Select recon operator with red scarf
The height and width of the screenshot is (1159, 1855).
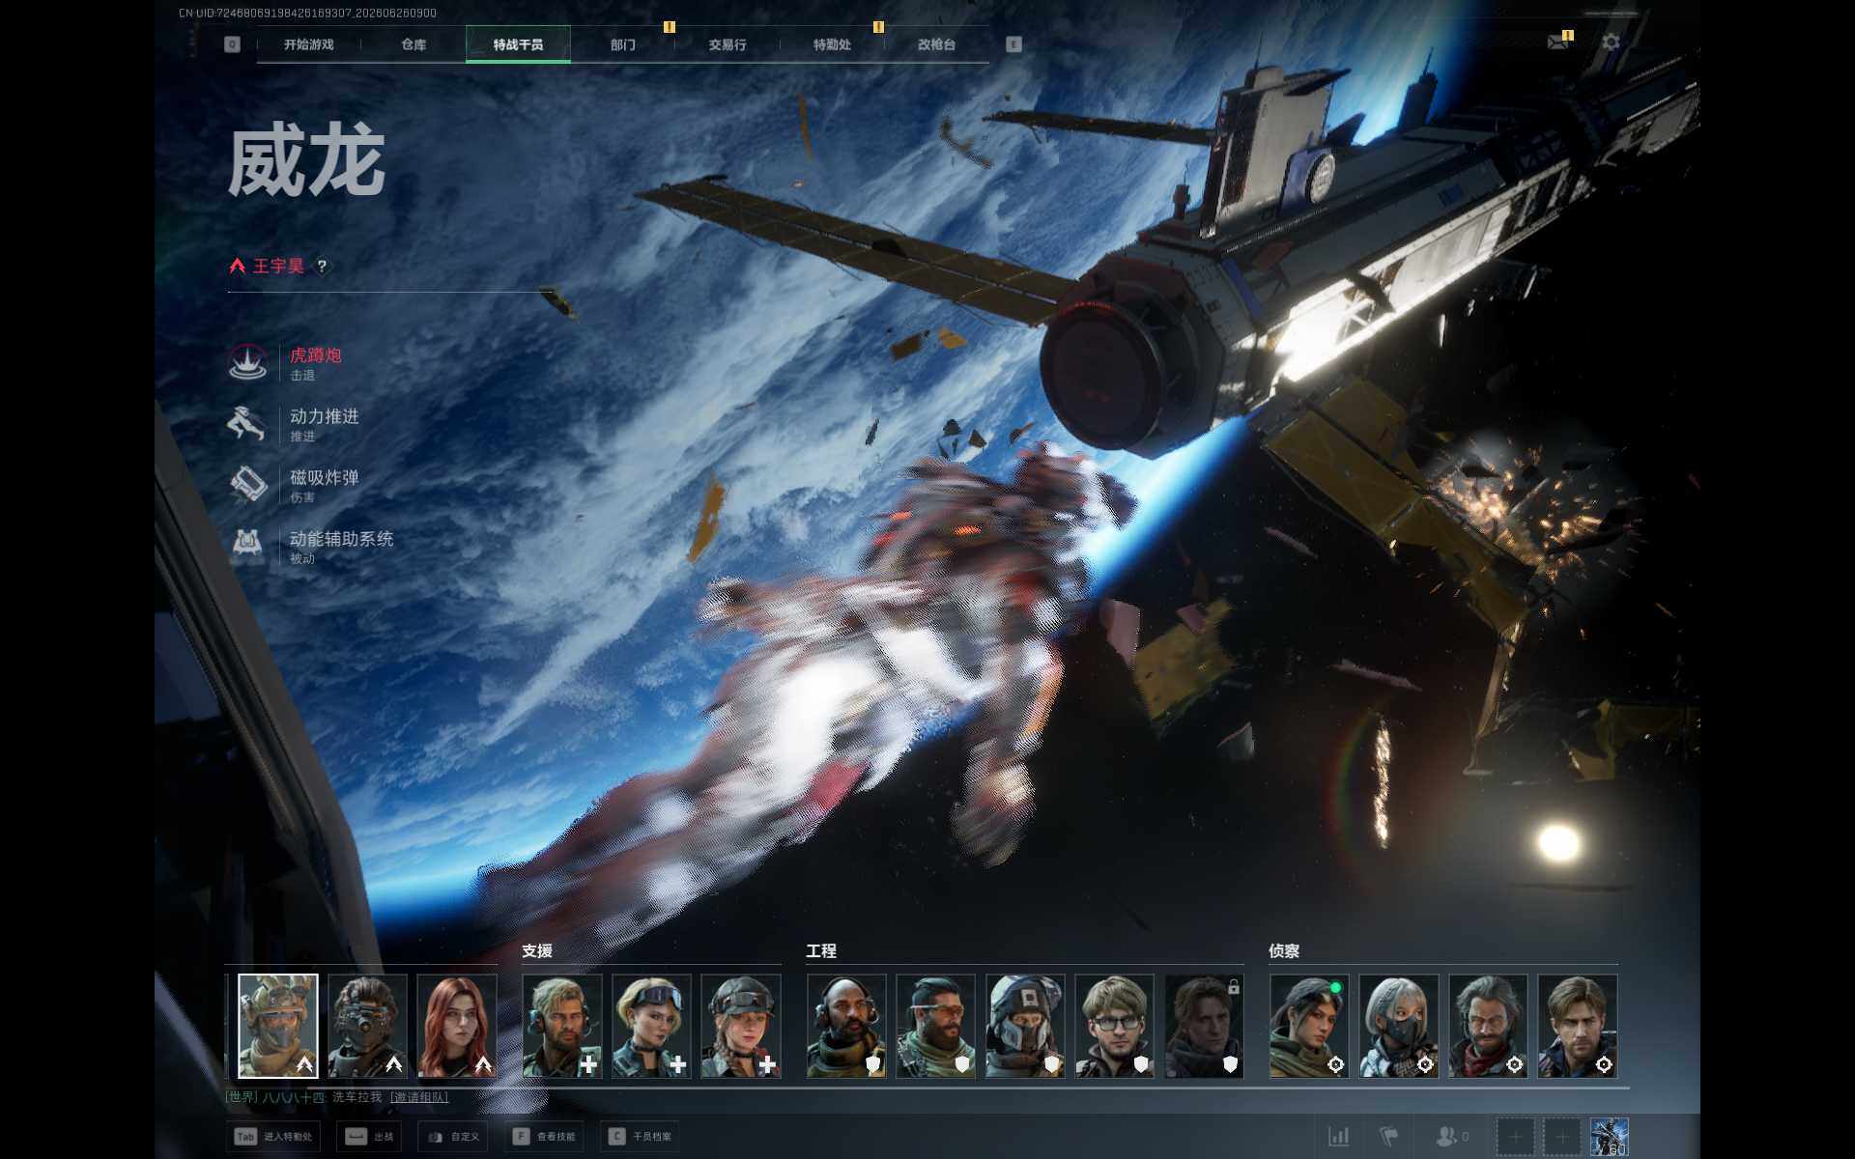pyautogui.click(x=1489, y=1026)
